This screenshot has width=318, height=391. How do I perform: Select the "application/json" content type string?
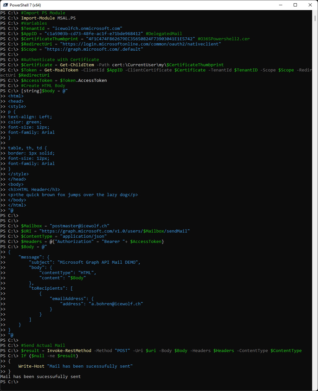point(83,236)
